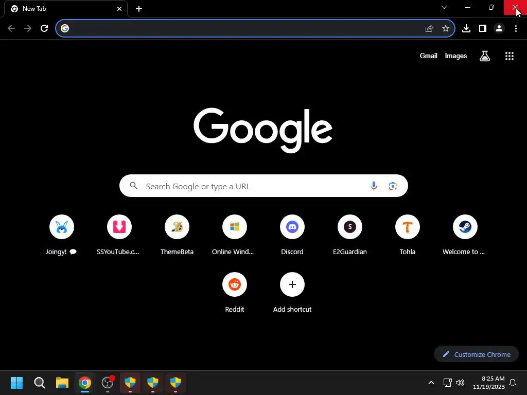Open the profile avatar menu

[x=499, y=29]
